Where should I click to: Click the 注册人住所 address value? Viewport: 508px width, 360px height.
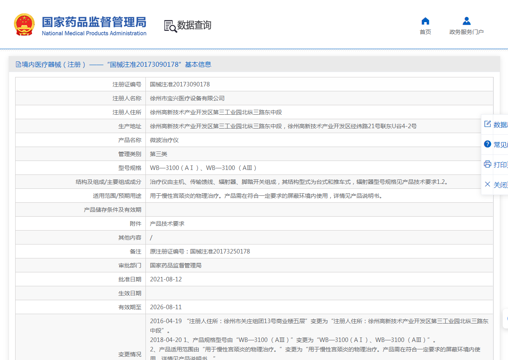click(216, 112)
